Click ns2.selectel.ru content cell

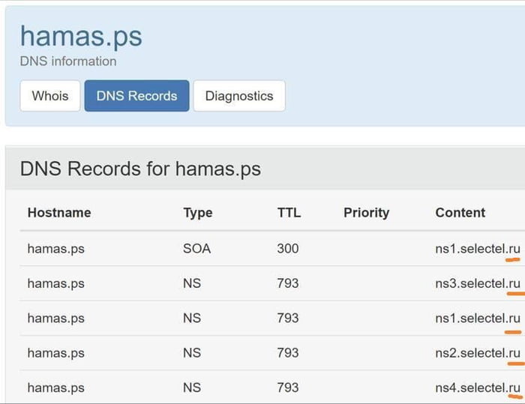[478, 353]
